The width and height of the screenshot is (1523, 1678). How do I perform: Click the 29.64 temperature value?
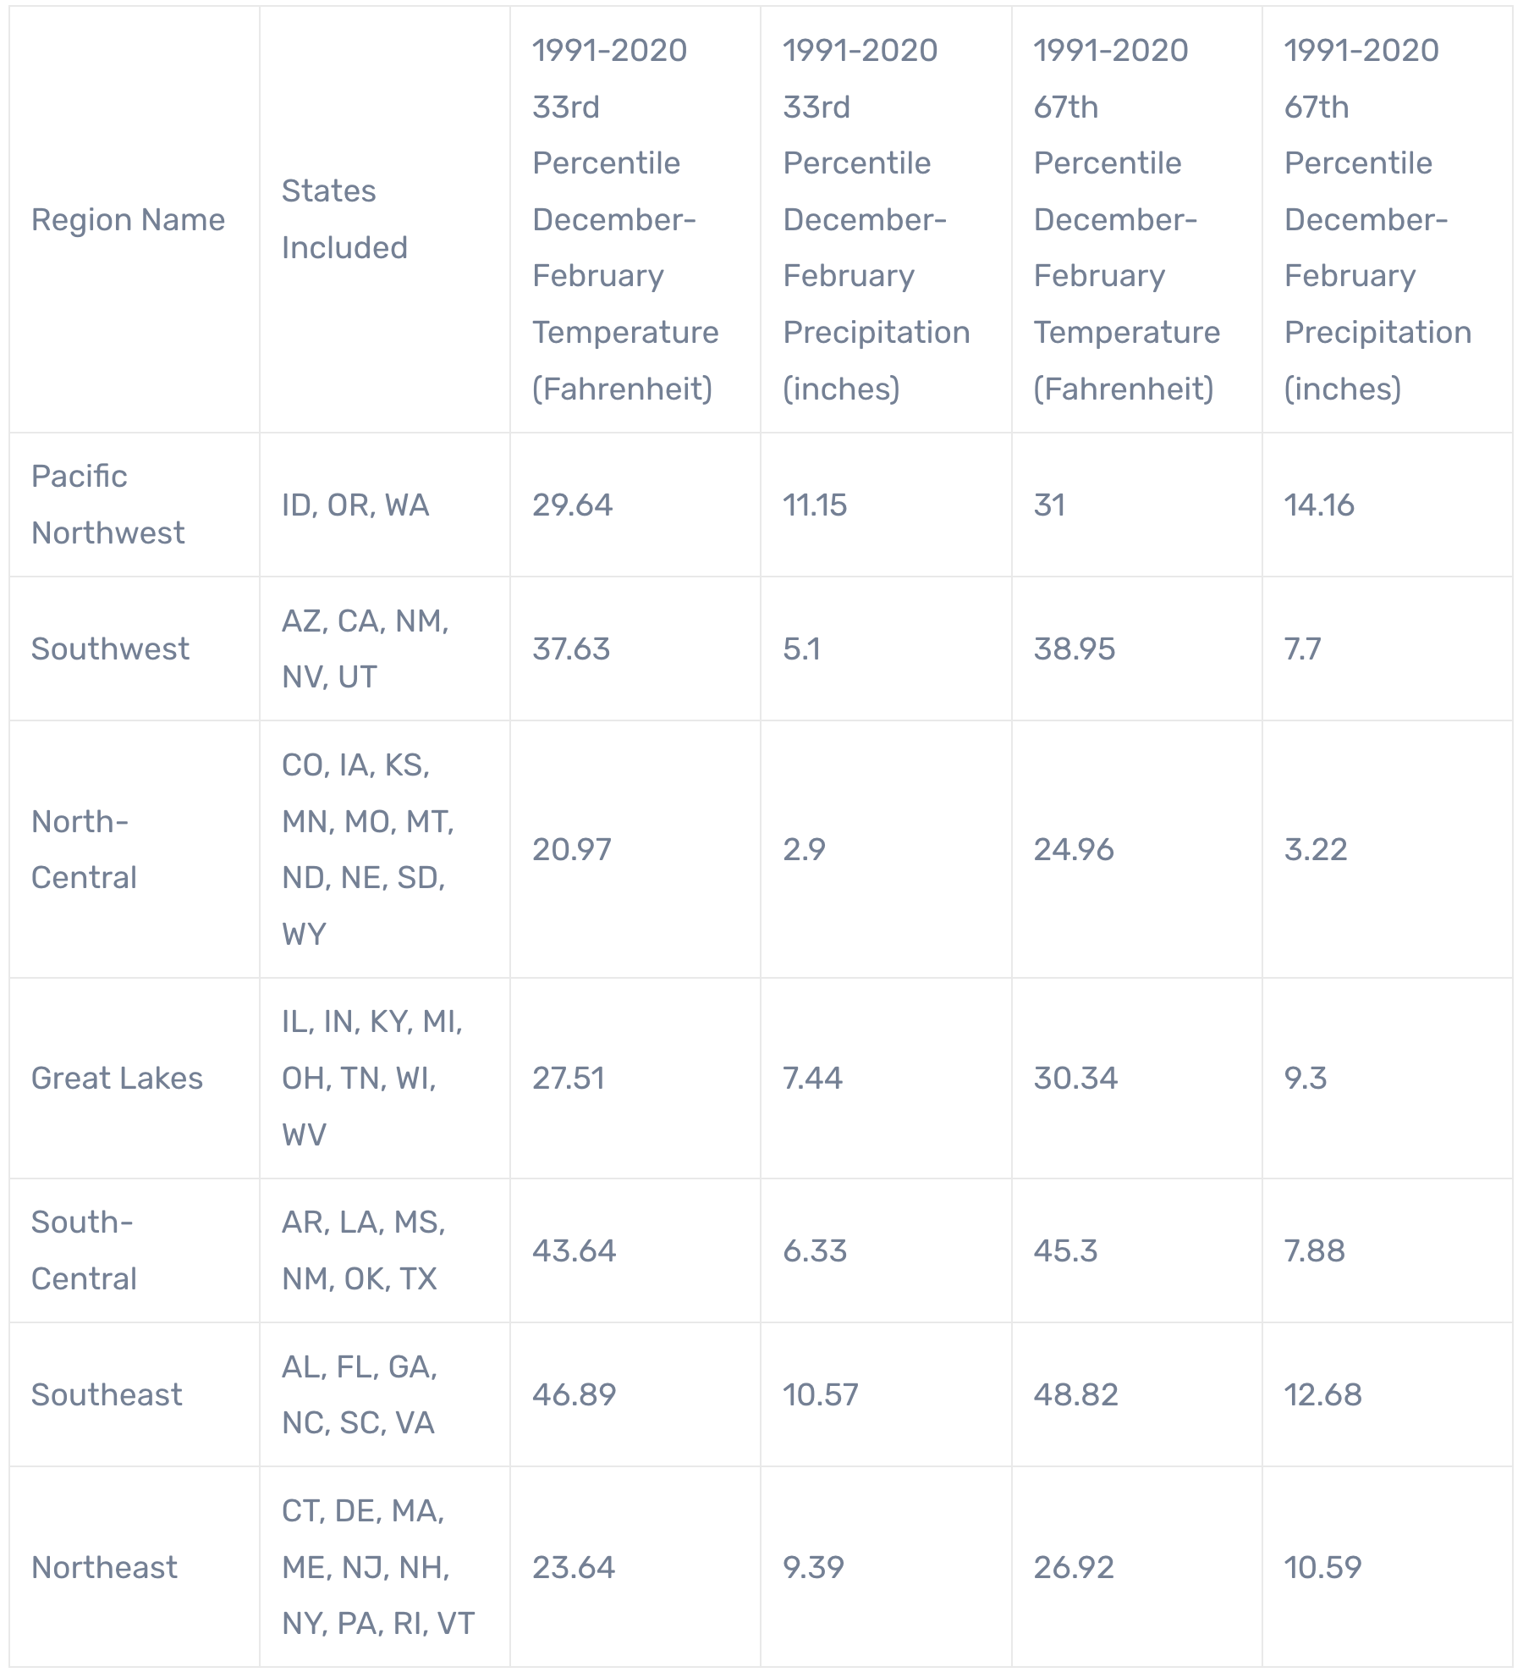[x=572, y=505]
